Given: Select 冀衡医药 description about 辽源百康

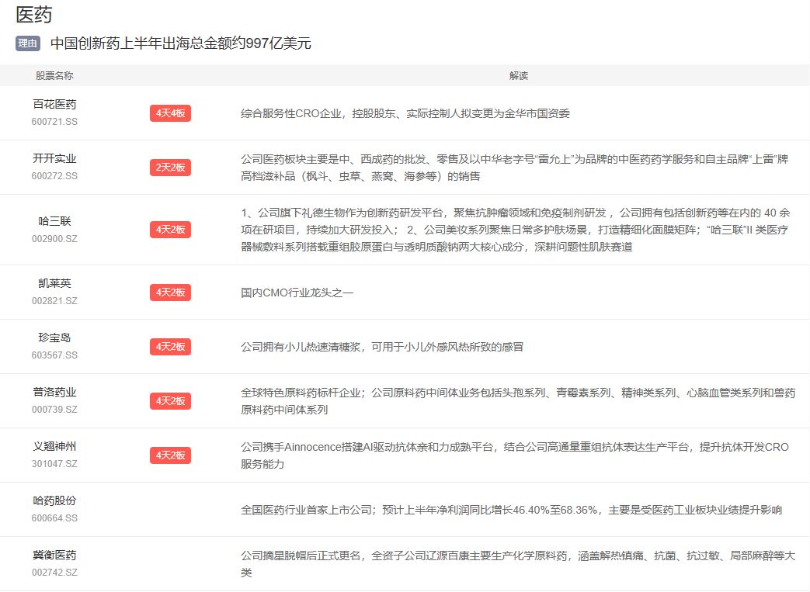Looking at the screenshot, I should tap(518, 564).
